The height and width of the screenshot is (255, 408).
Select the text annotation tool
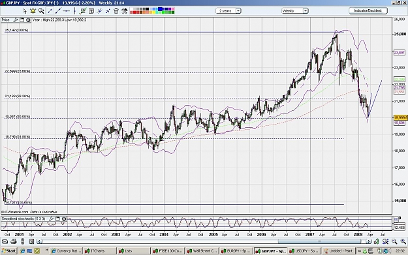point(91,11)
